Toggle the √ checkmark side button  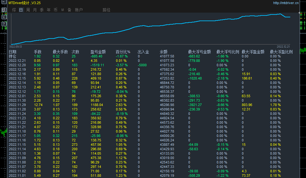coord(4,17)
